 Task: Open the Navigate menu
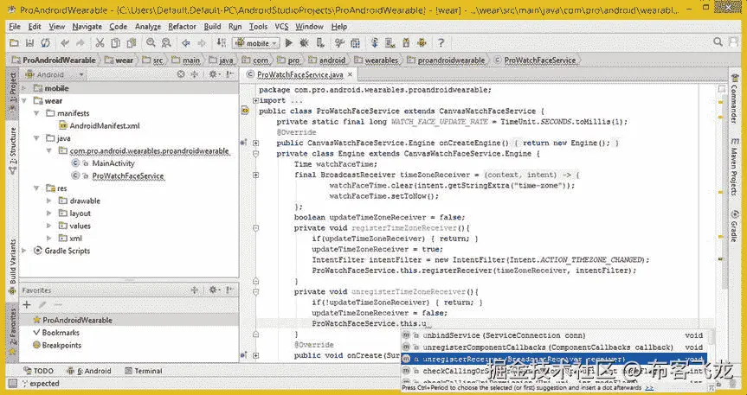pos(87,27)
